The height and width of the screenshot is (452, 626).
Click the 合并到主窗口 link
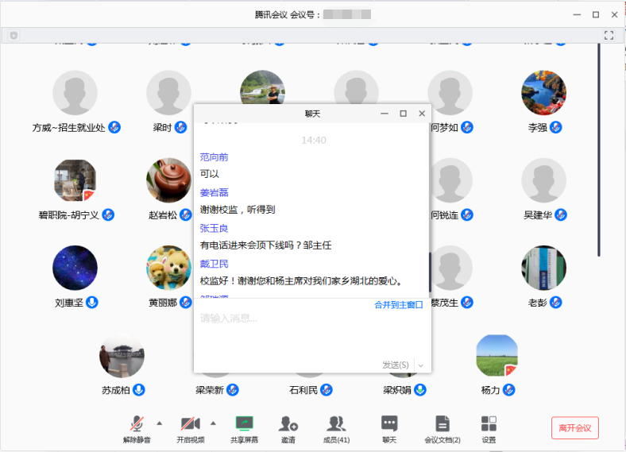(399, 305)
